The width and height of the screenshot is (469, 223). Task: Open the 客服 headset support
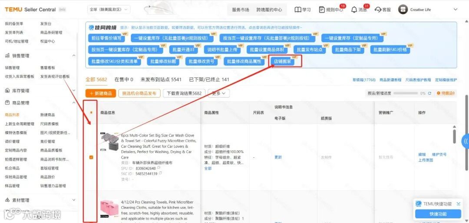pos(377,10)
